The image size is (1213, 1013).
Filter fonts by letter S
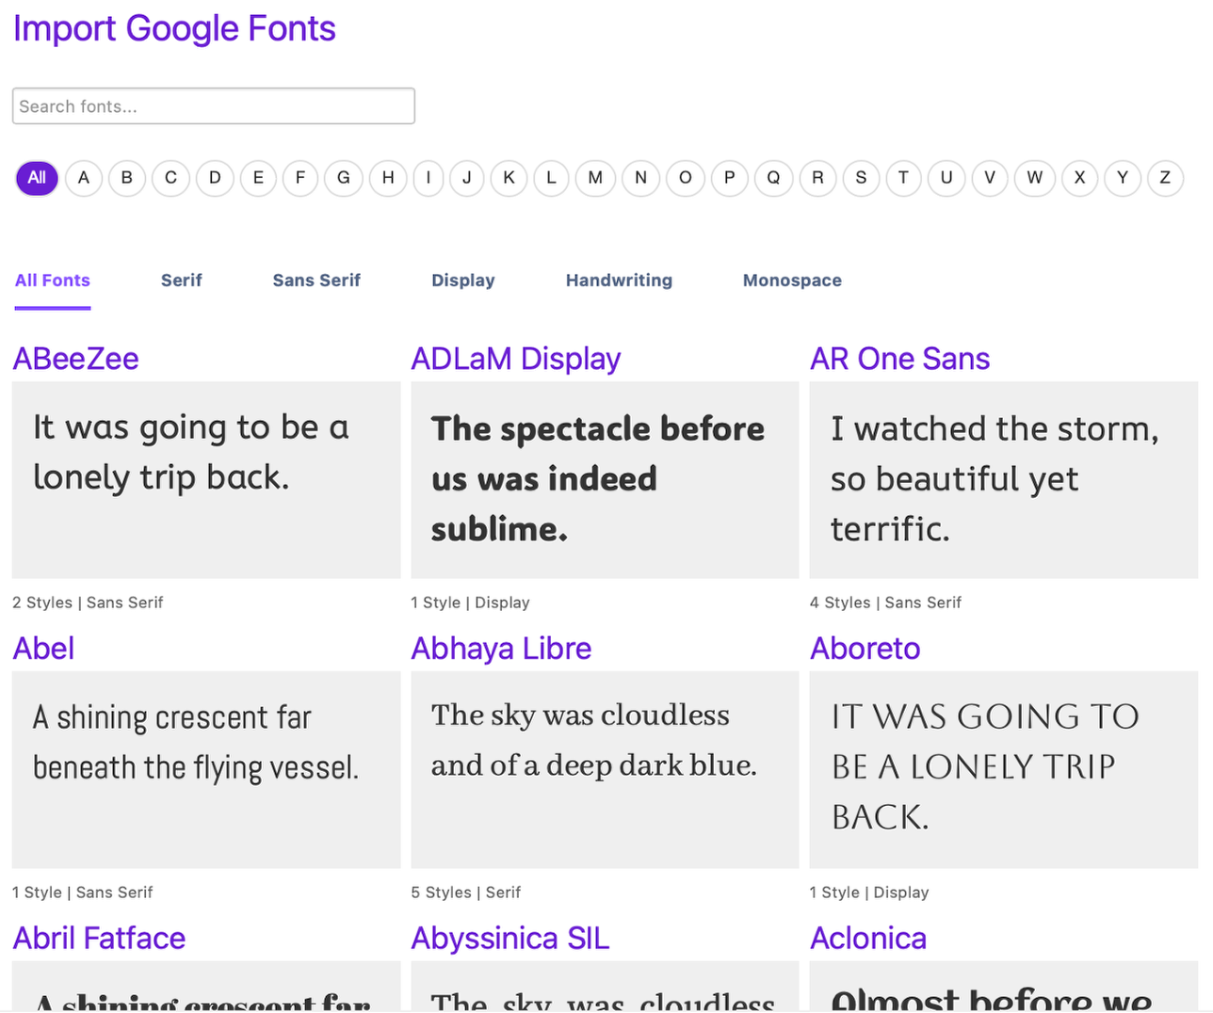pyautogui.click(x=861, y=178)
